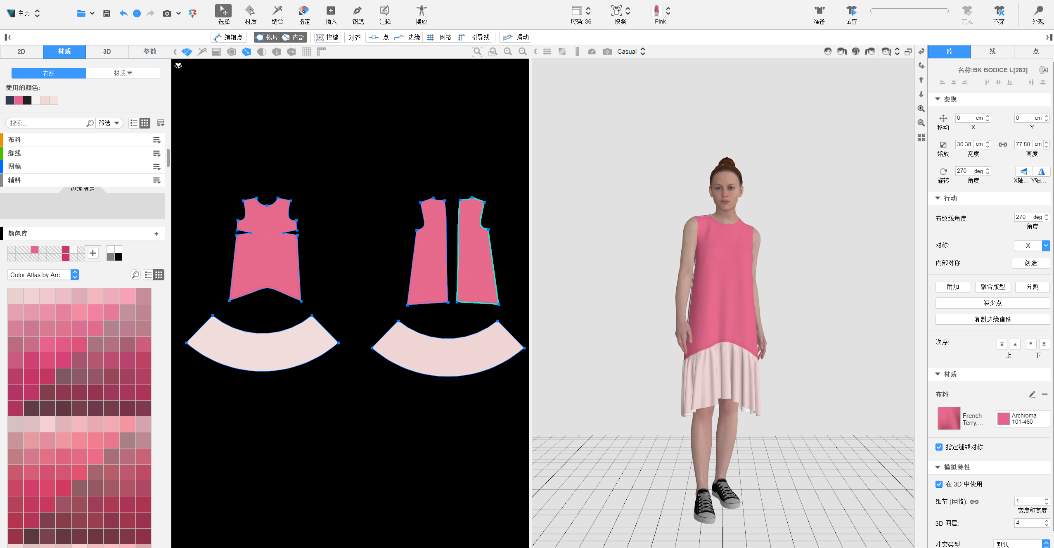Switch to the 2D tab

tap(21, 52)
